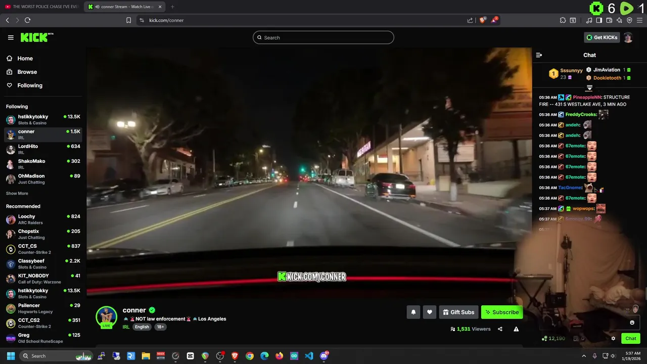Enable notifications with the bell icon

(x=413, y=312)
